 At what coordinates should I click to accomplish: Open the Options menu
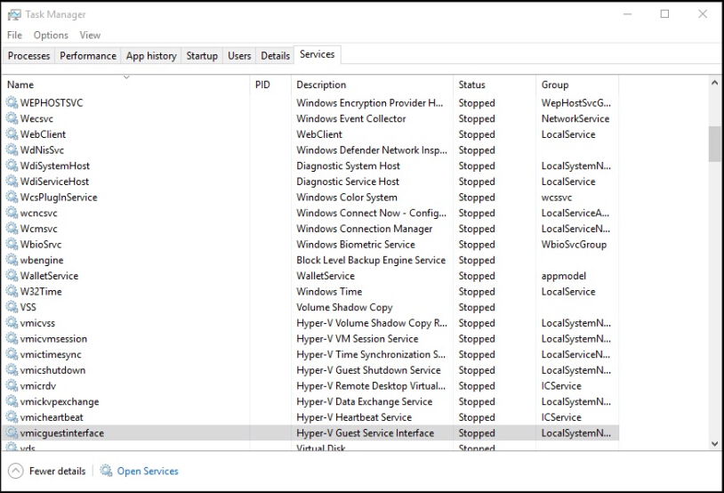51,36
